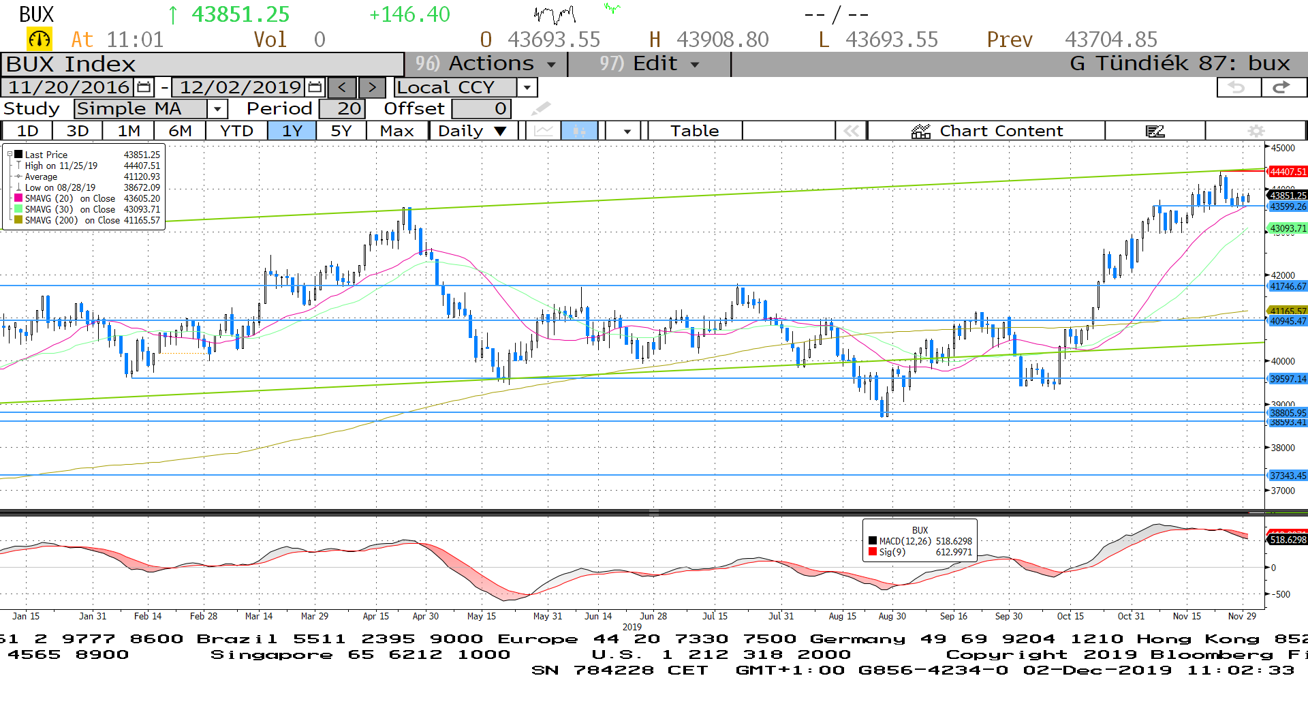Click the pencil edit study icon
This screenshot has height=708, width=1308.
[x=540, y=108]
